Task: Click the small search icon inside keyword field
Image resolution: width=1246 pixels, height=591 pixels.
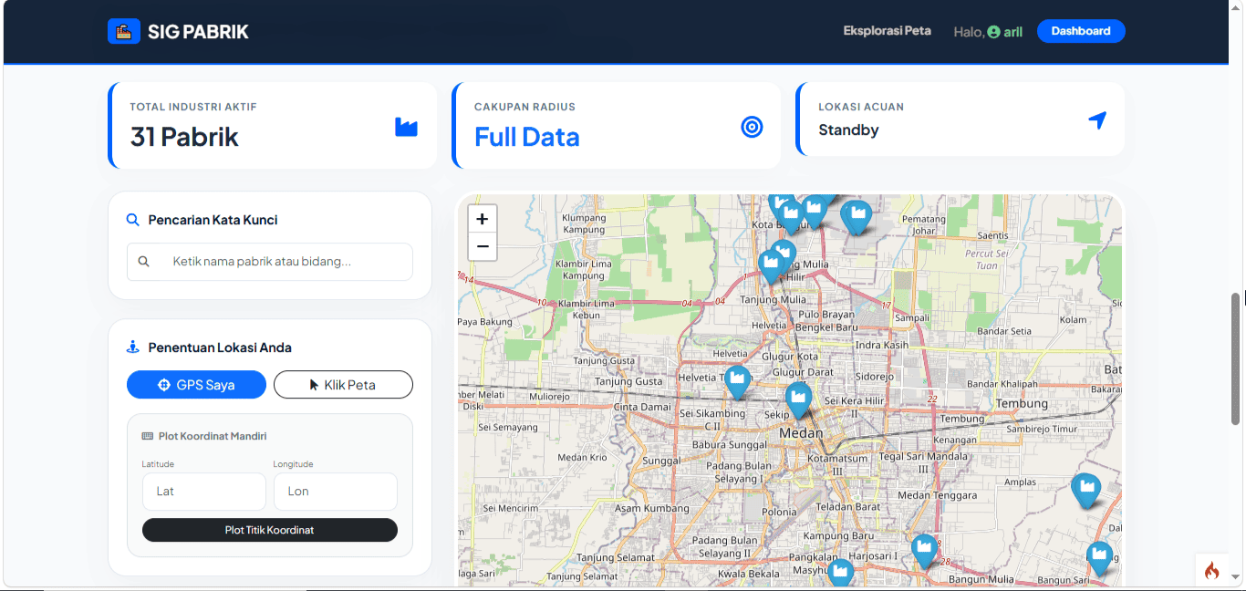Action: [x=143, y=262]
